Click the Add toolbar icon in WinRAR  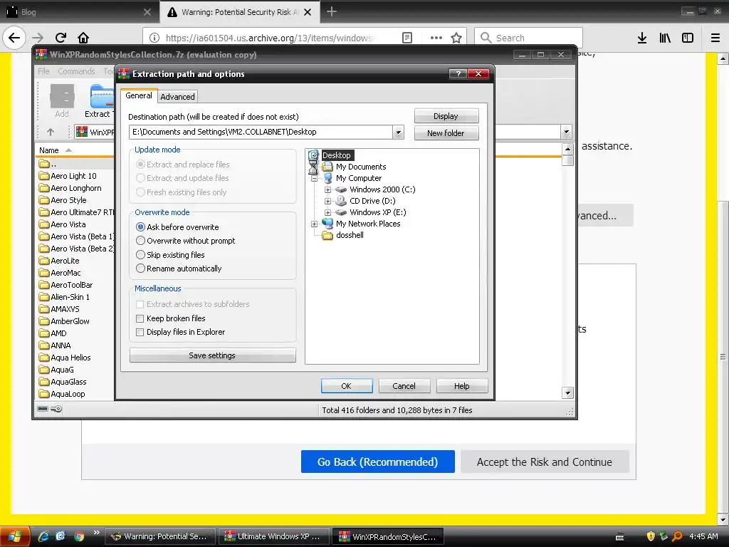tap(62, 101)
